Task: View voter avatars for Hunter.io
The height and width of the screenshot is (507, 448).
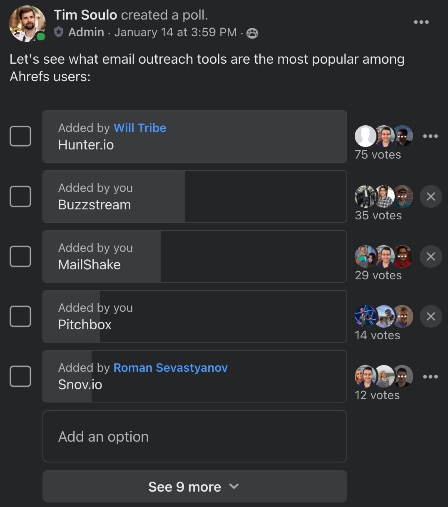Action: point(384,136)
